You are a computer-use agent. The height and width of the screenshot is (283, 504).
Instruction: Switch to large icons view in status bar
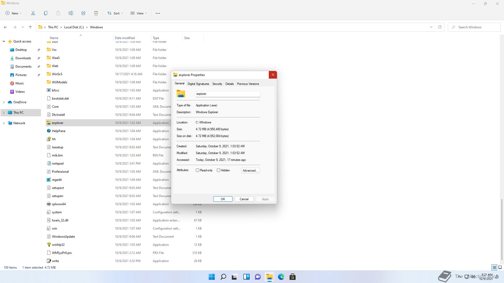click(x=500, y=268)
